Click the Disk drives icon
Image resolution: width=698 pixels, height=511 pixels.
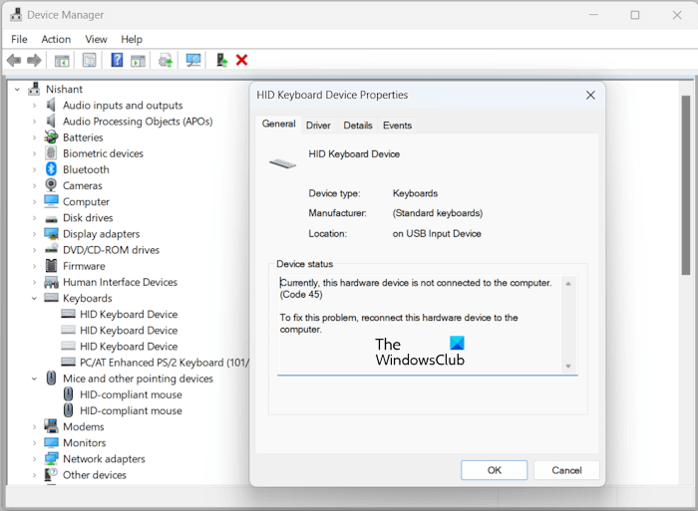tap(51, 219)
